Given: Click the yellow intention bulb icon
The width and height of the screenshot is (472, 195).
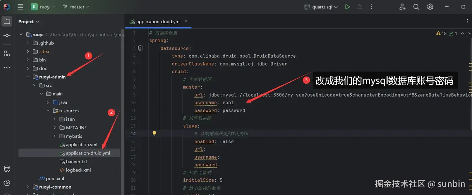Looking at the screenshot, I should coord(154,133).
